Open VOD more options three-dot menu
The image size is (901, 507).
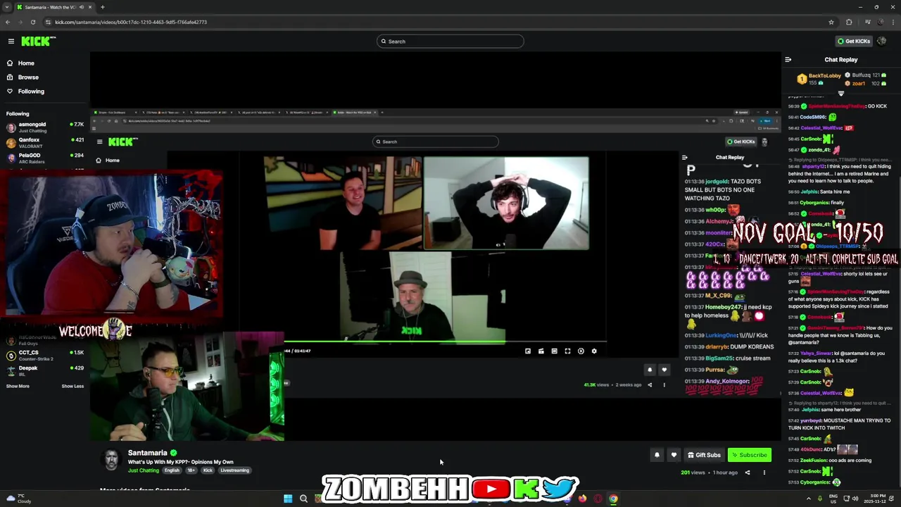tap(764, 472)
